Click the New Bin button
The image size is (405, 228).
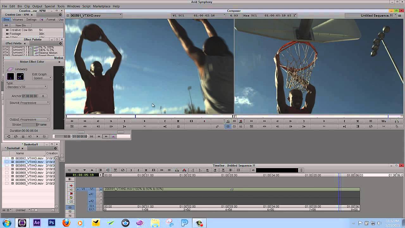pos(21,25)
